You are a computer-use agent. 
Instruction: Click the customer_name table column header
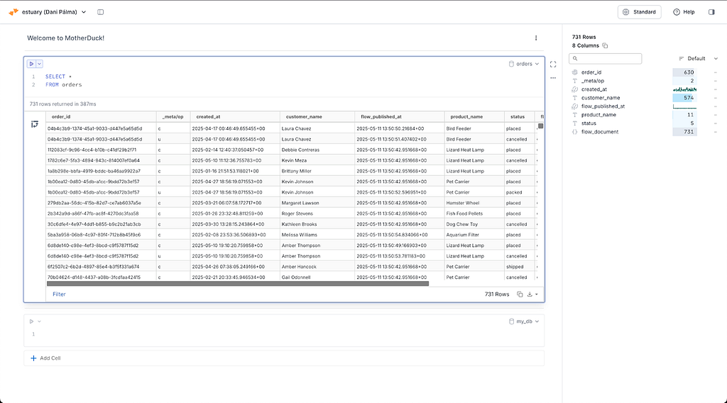(317, 117)
